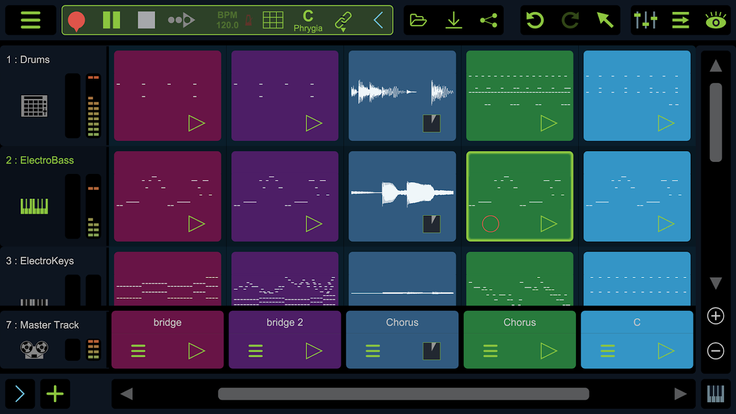Open the grid quantize settings icon
The width and height of the screenshot is (736, 414).
(x=273, y=20)
